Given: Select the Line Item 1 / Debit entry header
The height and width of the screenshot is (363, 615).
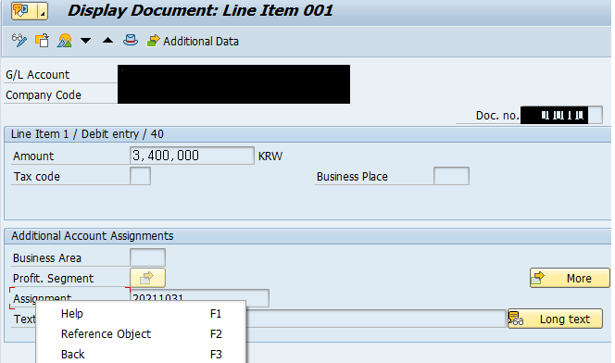Looking at the screenshot, I should pos(87,134).
